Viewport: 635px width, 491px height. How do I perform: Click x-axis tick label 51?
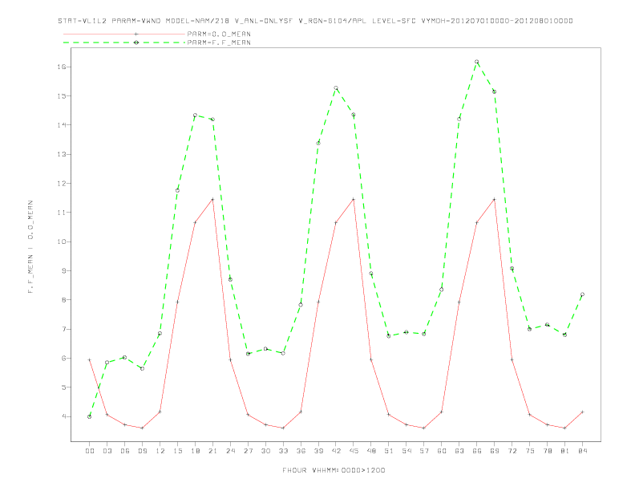[389, 451]
